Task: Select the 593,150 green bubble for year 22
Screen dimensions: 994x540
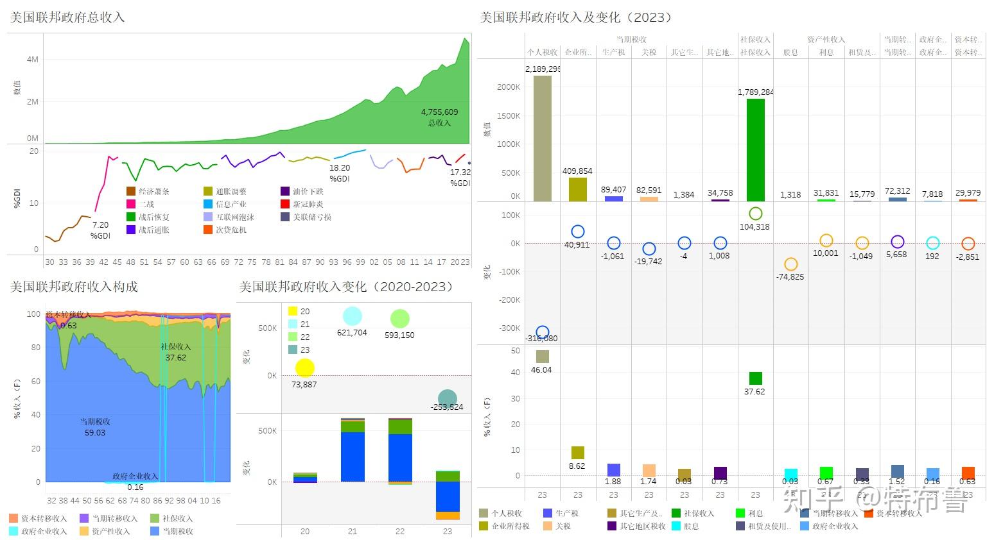Action: pos(399,319)
